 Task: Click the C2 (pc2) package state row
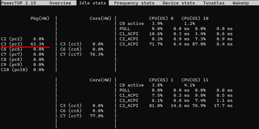pos(23,39)
